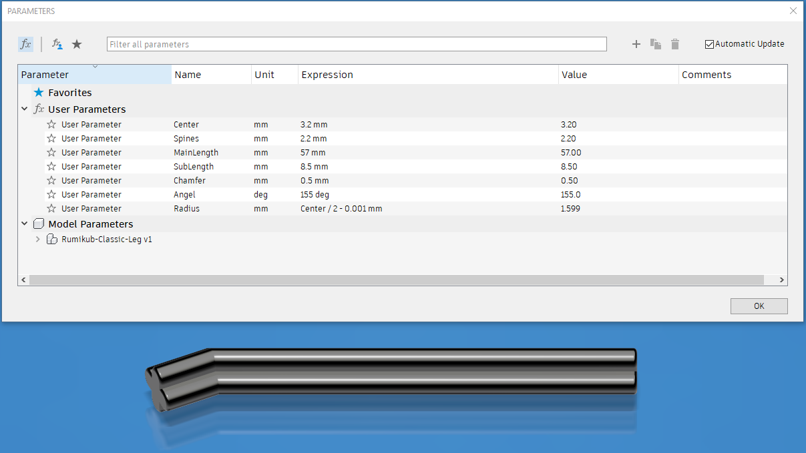
Task: Collapse the User Parameters group
Action: 25,109
